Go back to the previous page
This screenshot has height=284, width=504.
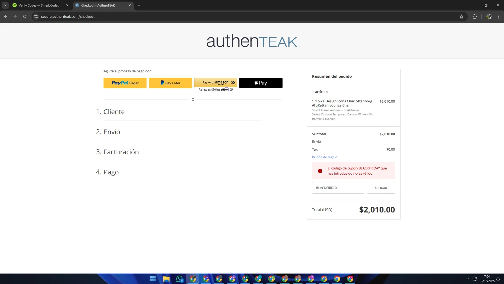pyautogui.click(x=6, y=16)
